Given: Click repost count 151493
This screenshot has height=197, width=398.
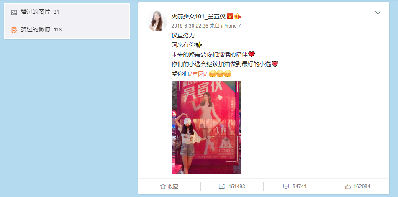Looking at the screenshot, I should (236, 187).
